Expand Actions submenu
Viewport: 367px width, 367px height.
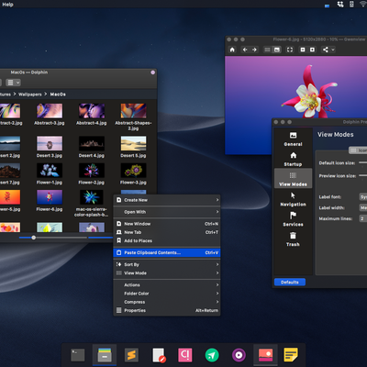point(167,285)
